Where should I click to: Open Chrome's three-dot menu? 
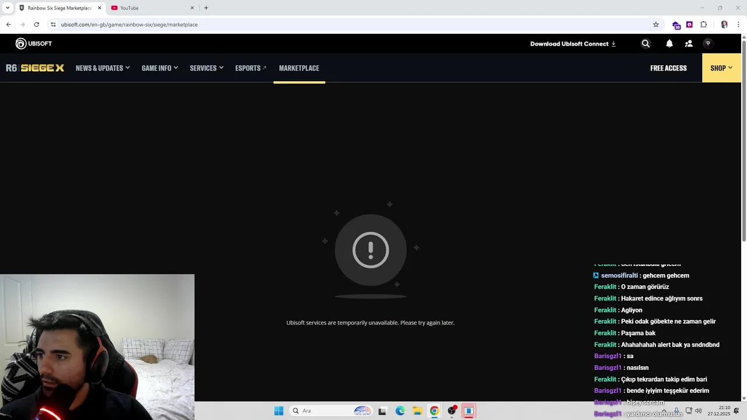click(738, 24)
